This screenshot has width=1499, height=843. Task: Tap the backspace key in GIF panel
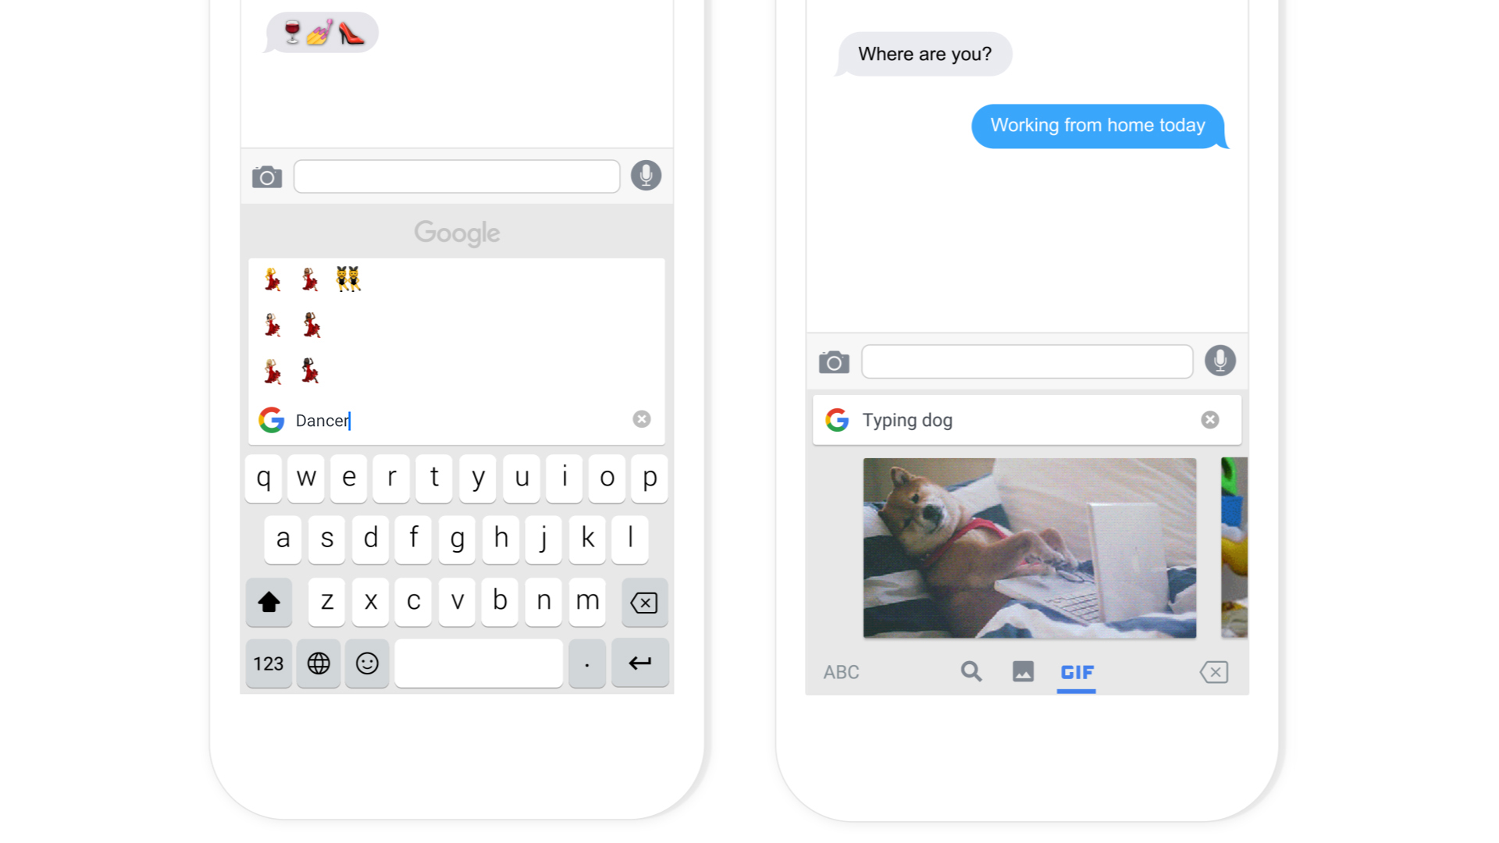tap(1211, 672)
